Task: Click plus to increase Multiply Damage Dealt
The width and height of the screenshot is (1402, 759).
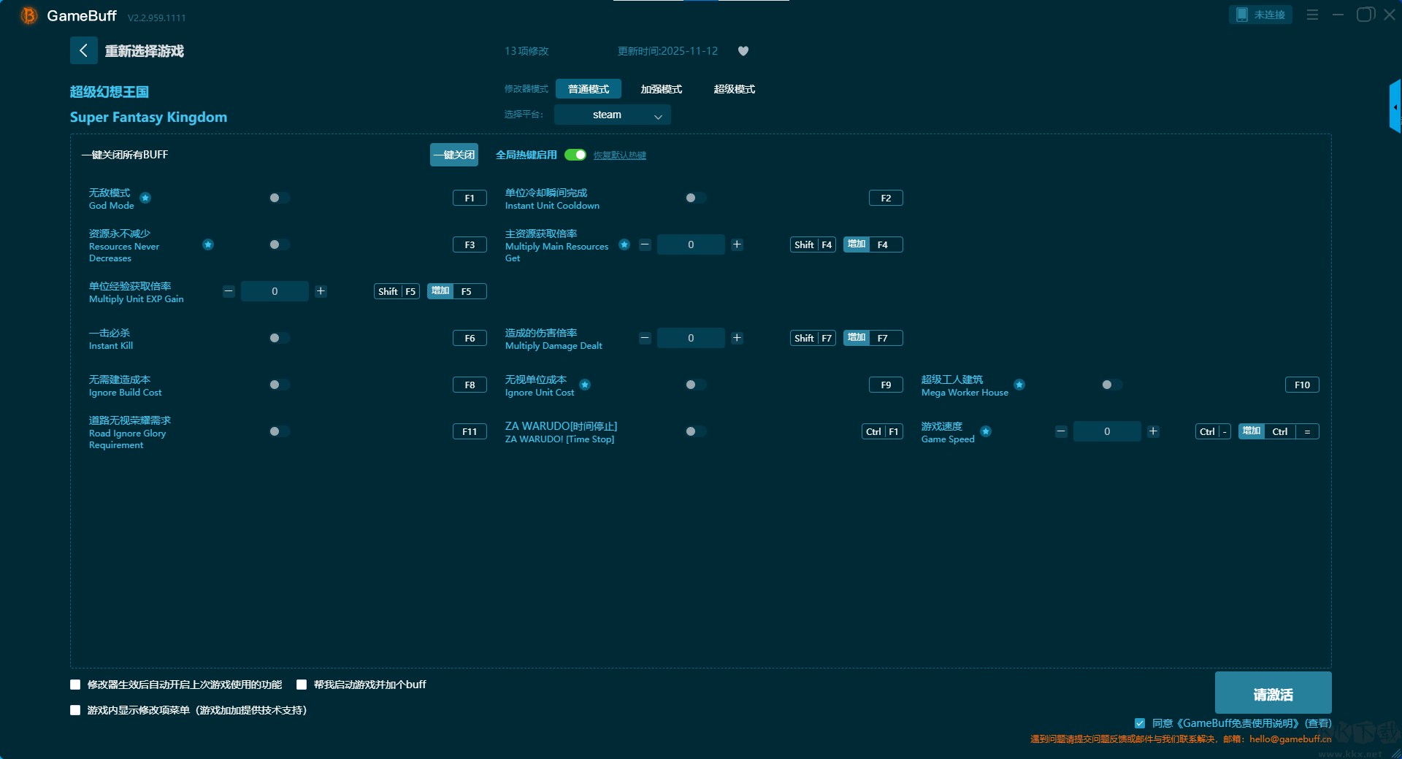Action: [x=737, y=338]
